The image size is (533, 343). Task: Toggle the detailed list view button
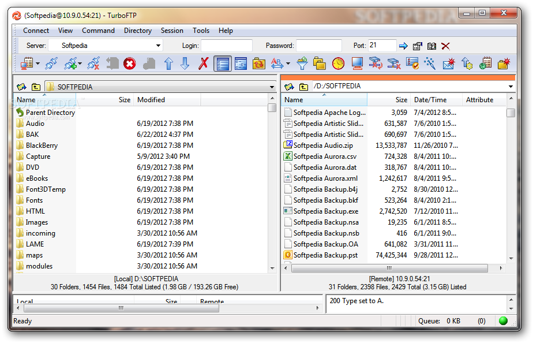222,64
